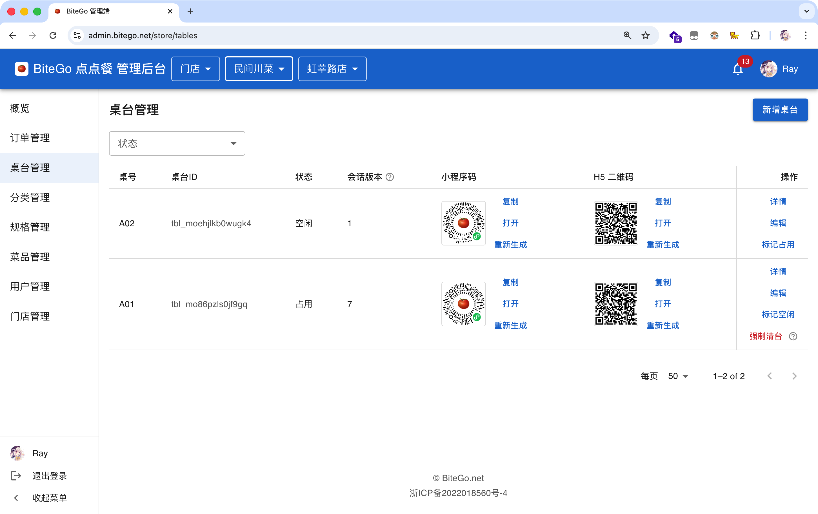Change rows per page from 50
The height and width of the screenshot is (514, 818).
coord(678,376)
